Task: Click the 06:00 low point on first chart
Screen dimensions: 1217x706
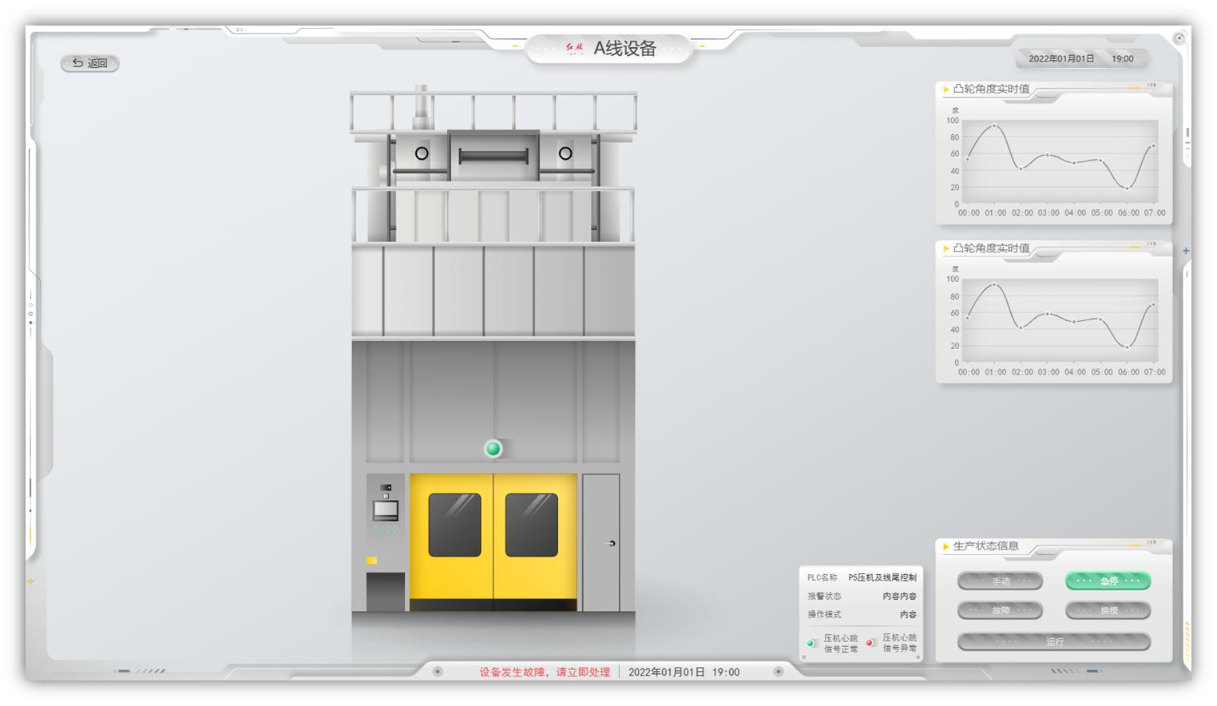Action: [x=1127, y=188]
